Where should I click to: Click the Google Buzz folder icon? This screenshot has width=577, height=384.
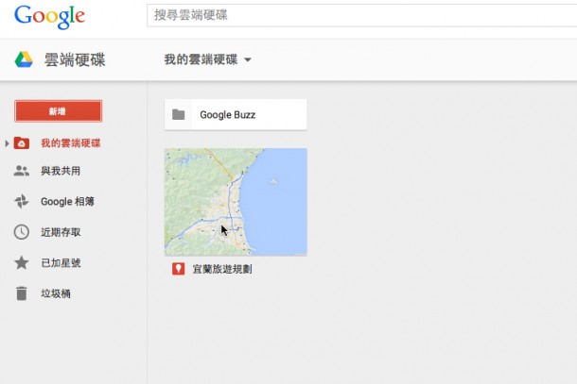179,114
